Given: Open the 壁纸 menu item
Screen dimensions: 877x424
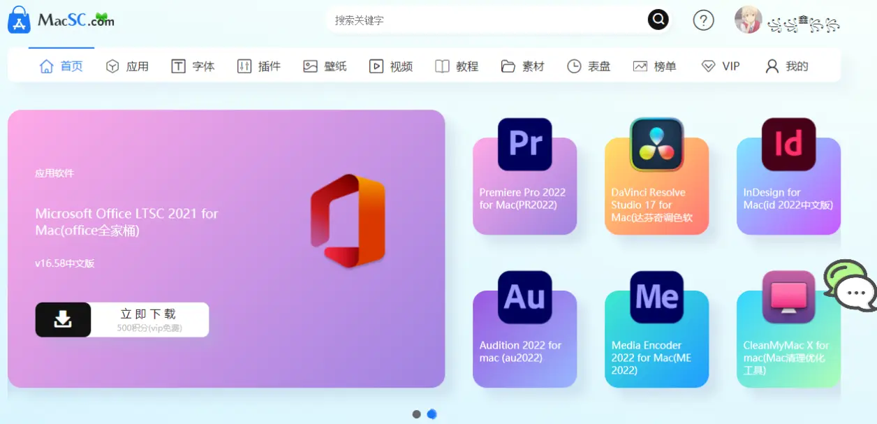Looking at the screenshot, I should tap(335, 66).
